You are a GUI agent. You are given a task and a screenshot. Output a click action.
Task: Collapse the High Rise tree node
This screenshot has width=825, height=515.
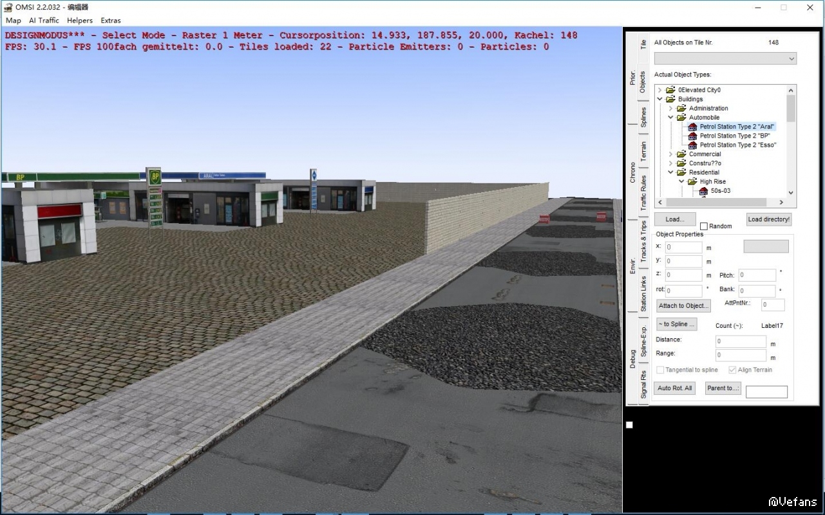pyautogui.click(x=681, y=182)
